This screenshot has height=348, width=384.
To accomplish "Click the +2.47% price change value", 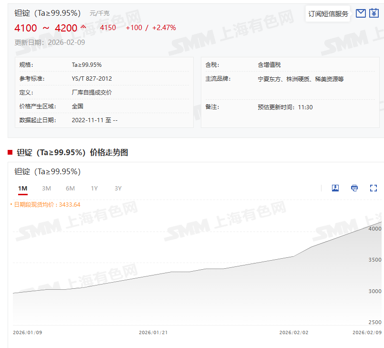I will click(164, 28).
